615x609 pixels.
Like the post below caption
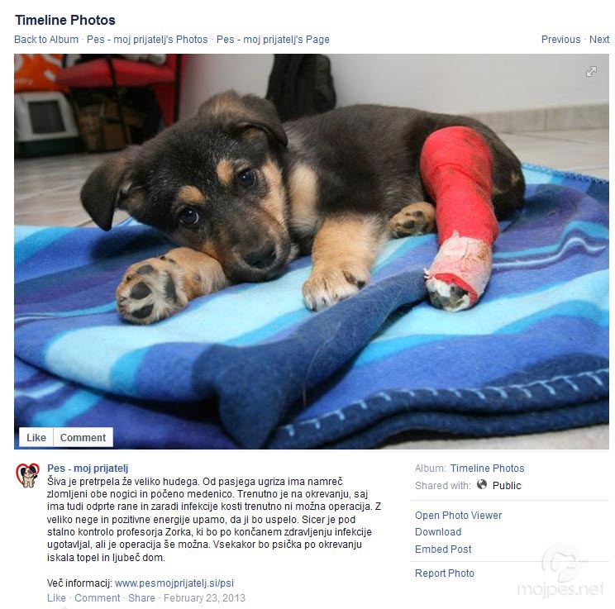[56, 598]
